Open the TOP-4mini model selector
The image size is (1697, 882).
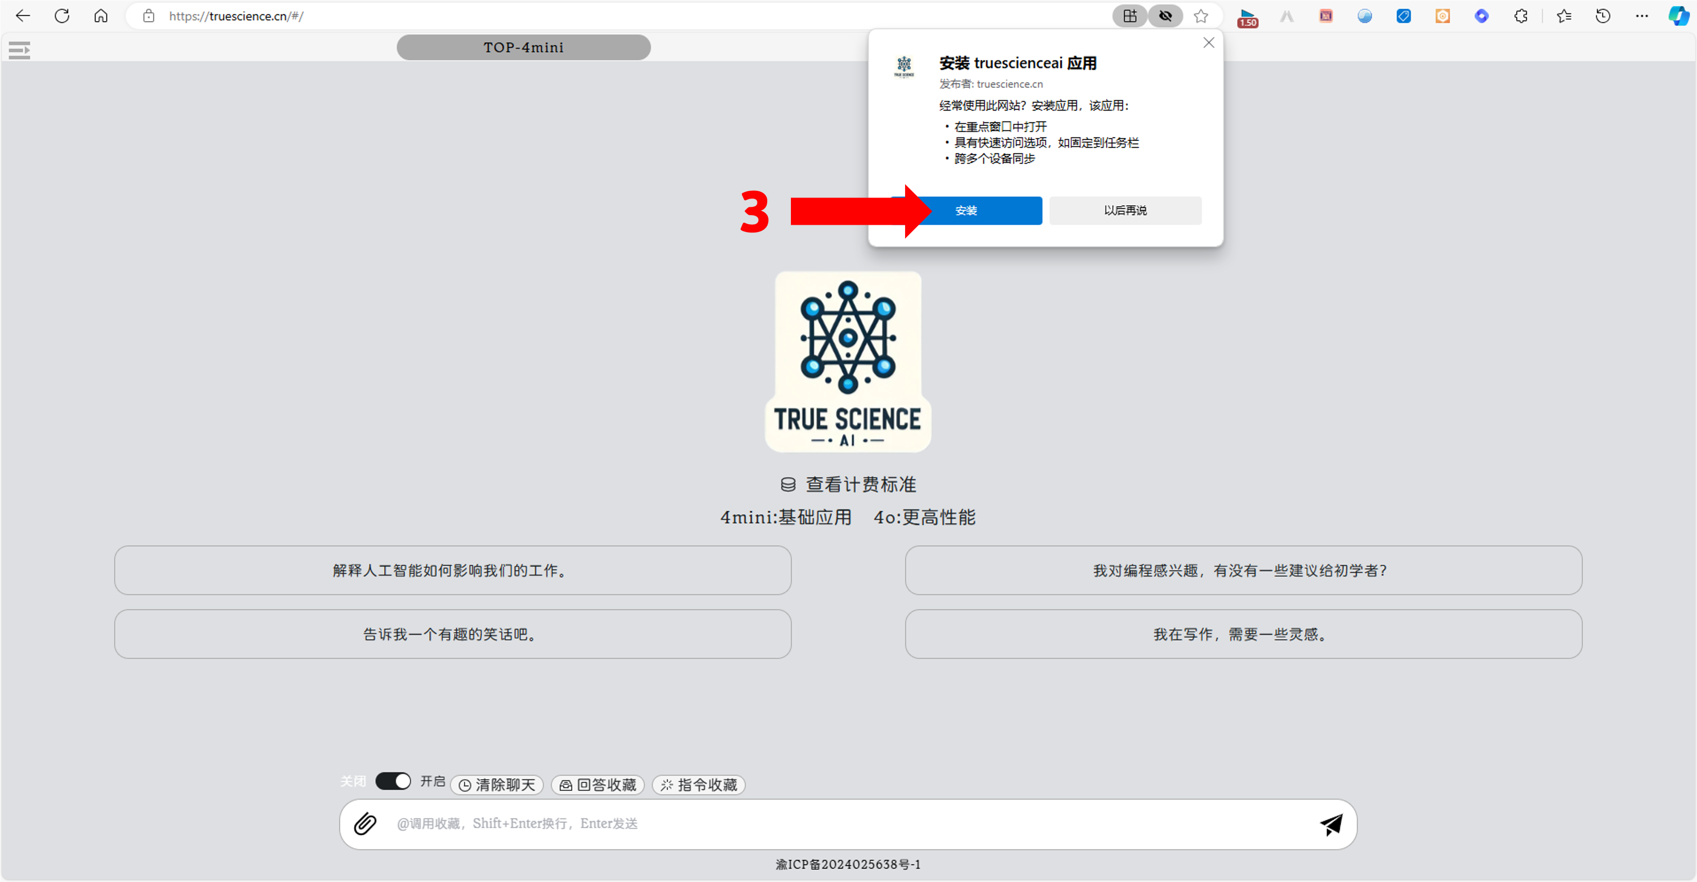coord(523,47)
